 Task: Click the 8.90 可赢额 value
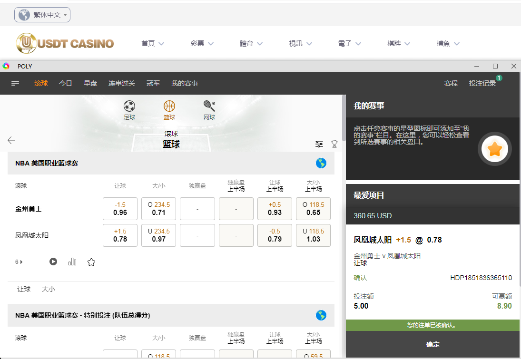pyautogui.click(x=504, y=306)
